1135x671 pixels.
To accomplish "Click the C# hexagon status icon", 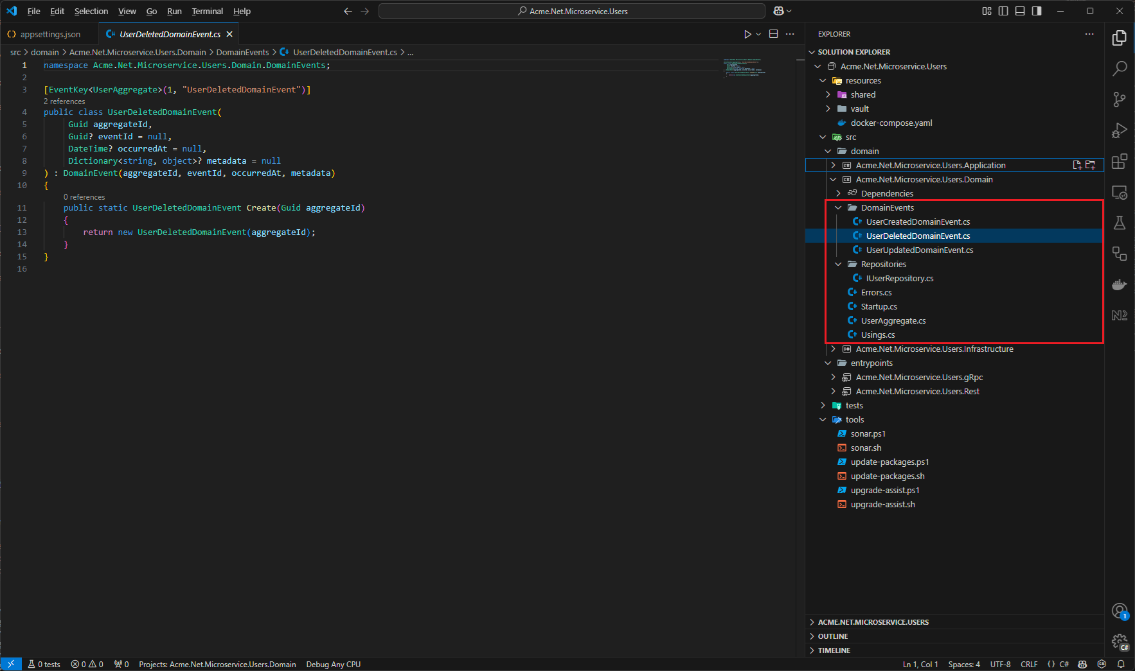I will coord(1102,664).
